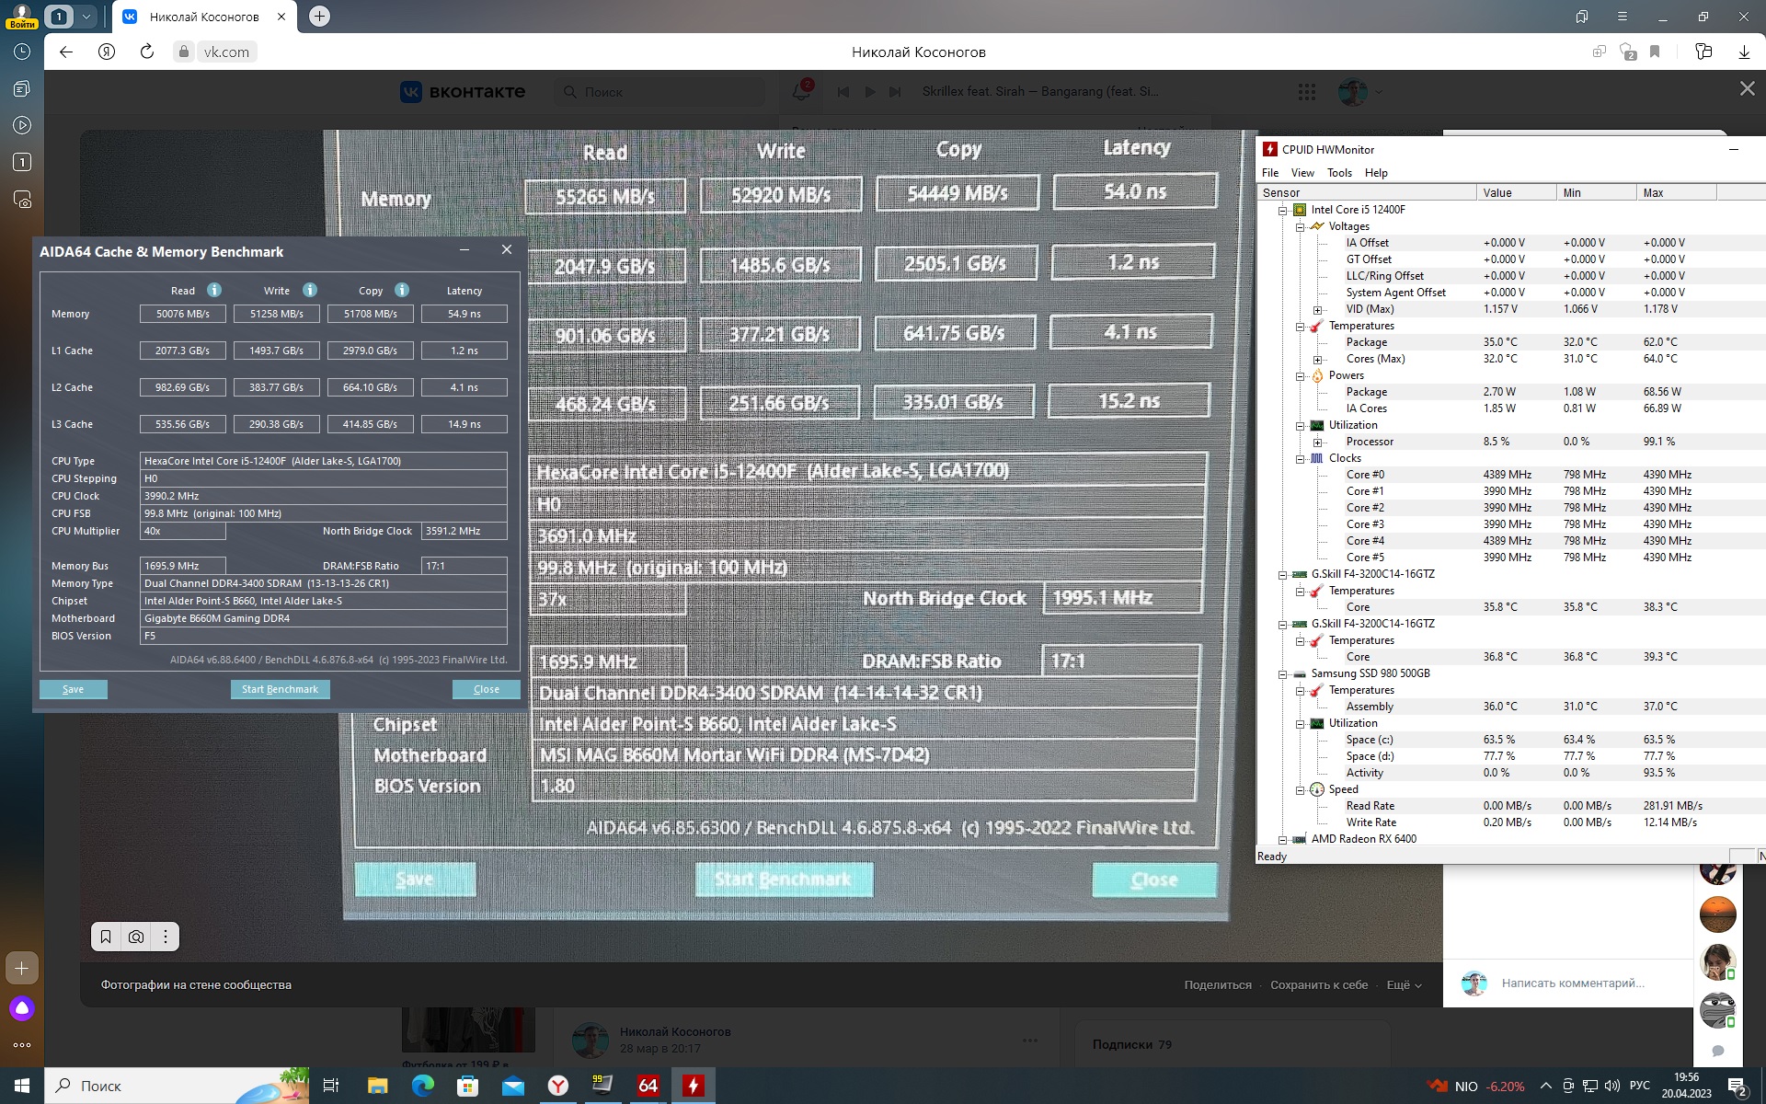The image size is (1766, 1104).
Task: Click the bookmark icon in the address bar
Action: coord(1655,52)
